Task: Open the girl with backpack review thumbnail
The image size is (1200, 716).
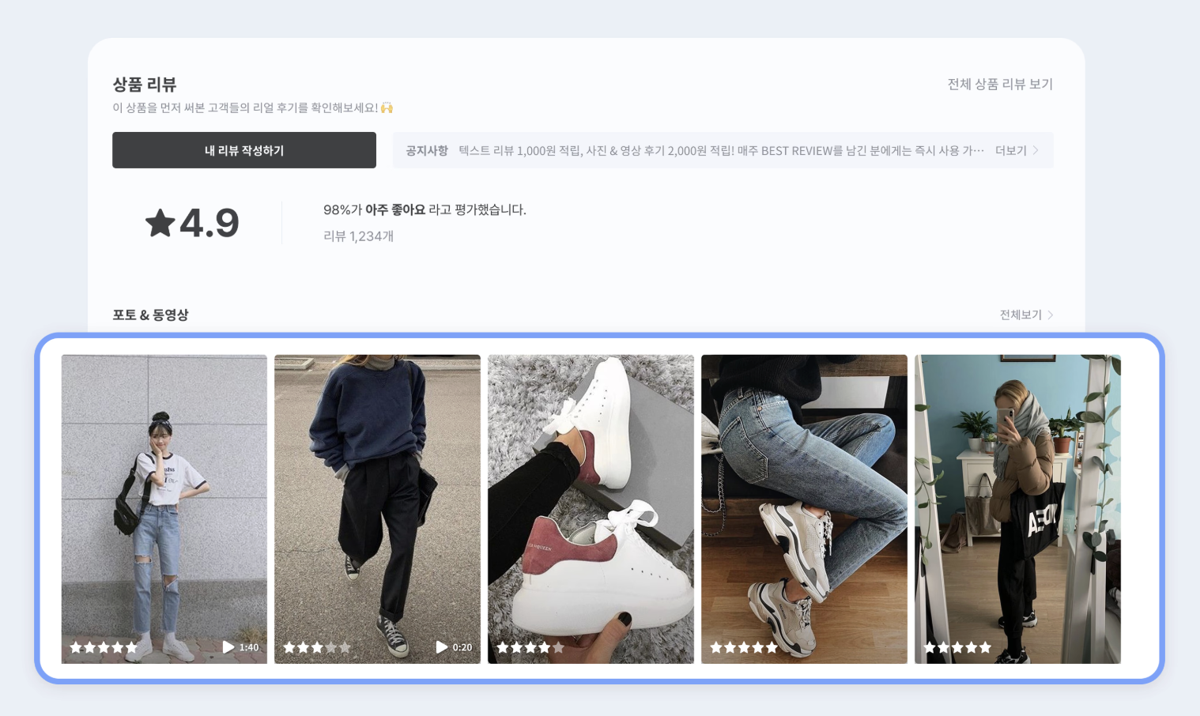Action: (x=164, y=509)
